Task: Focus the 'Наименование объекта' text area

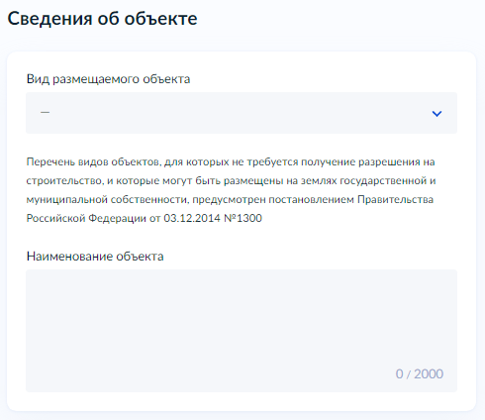Action: 242,331
